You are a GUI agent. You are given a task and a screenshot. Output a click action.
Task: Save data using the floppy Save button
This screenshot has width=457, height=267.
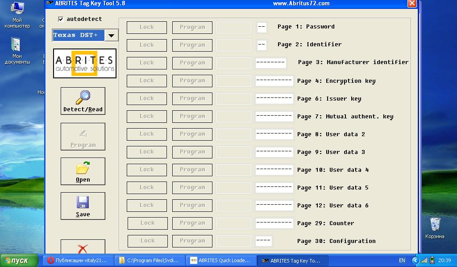click(x=83, y=206)
